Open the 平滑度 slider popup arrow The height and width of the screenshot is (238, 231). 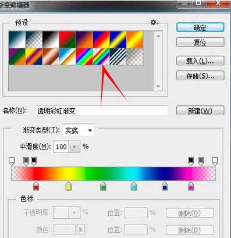click(x=74, y=147)
